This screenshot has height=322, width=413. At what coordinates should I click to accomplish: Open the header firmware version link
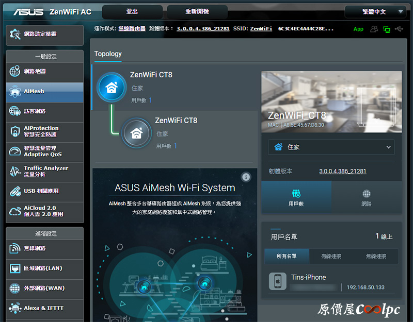[203, 29]
